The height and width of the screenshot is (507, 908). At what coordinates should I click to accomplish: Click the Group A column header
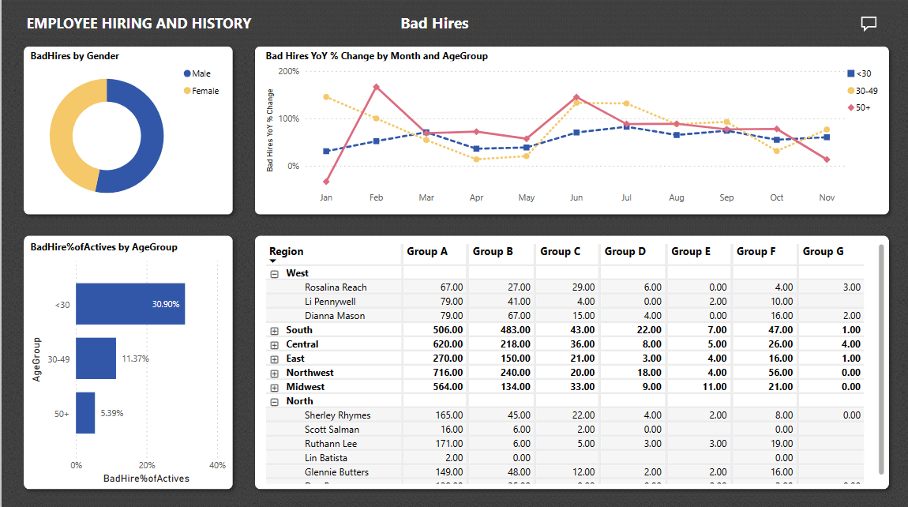pyautogui.click(x=427, y=251)
